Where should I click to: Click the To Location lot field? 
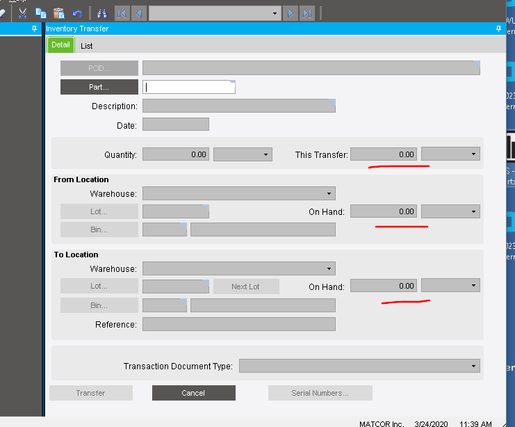(x=176, y=287)
